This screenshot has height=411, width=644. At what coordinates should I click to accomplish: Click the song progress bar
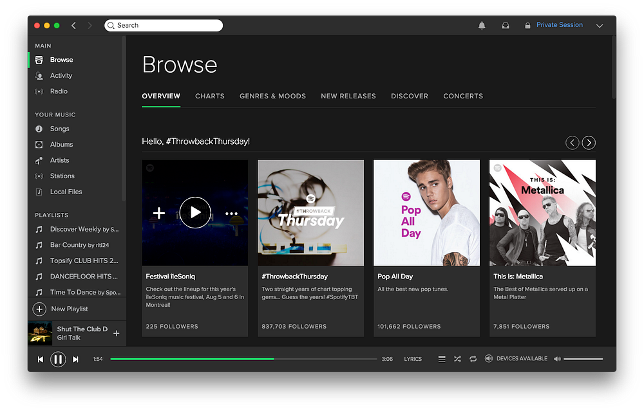tap(243, 359)
